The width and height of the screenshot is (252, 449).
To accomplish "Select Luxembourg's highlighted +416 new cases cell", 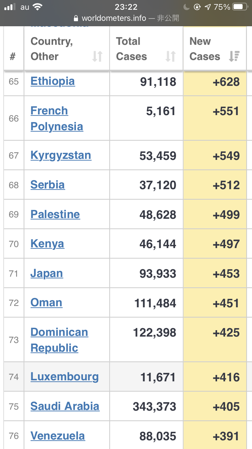I will coord(215,377).
